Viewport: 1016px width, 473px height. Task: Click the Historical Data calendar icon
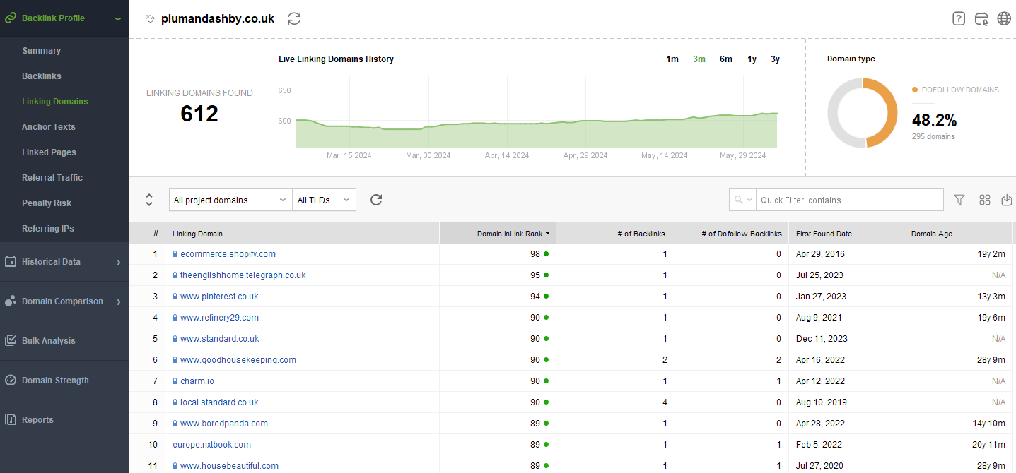click(11, 261)
